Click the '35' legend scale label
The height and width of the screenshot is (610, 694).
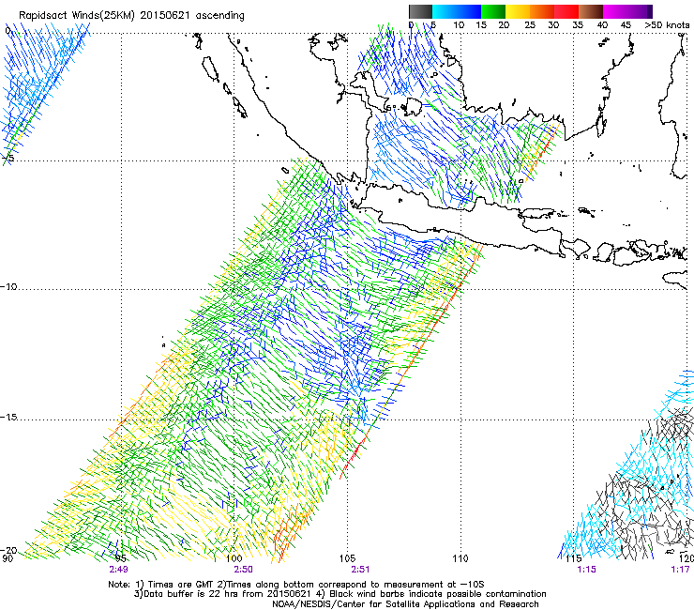point(578,25)
